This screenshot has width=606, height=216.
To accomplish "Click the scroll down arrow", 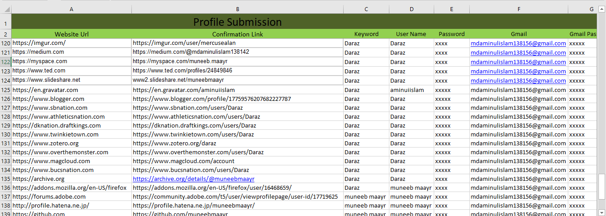I will pos(602,212).
